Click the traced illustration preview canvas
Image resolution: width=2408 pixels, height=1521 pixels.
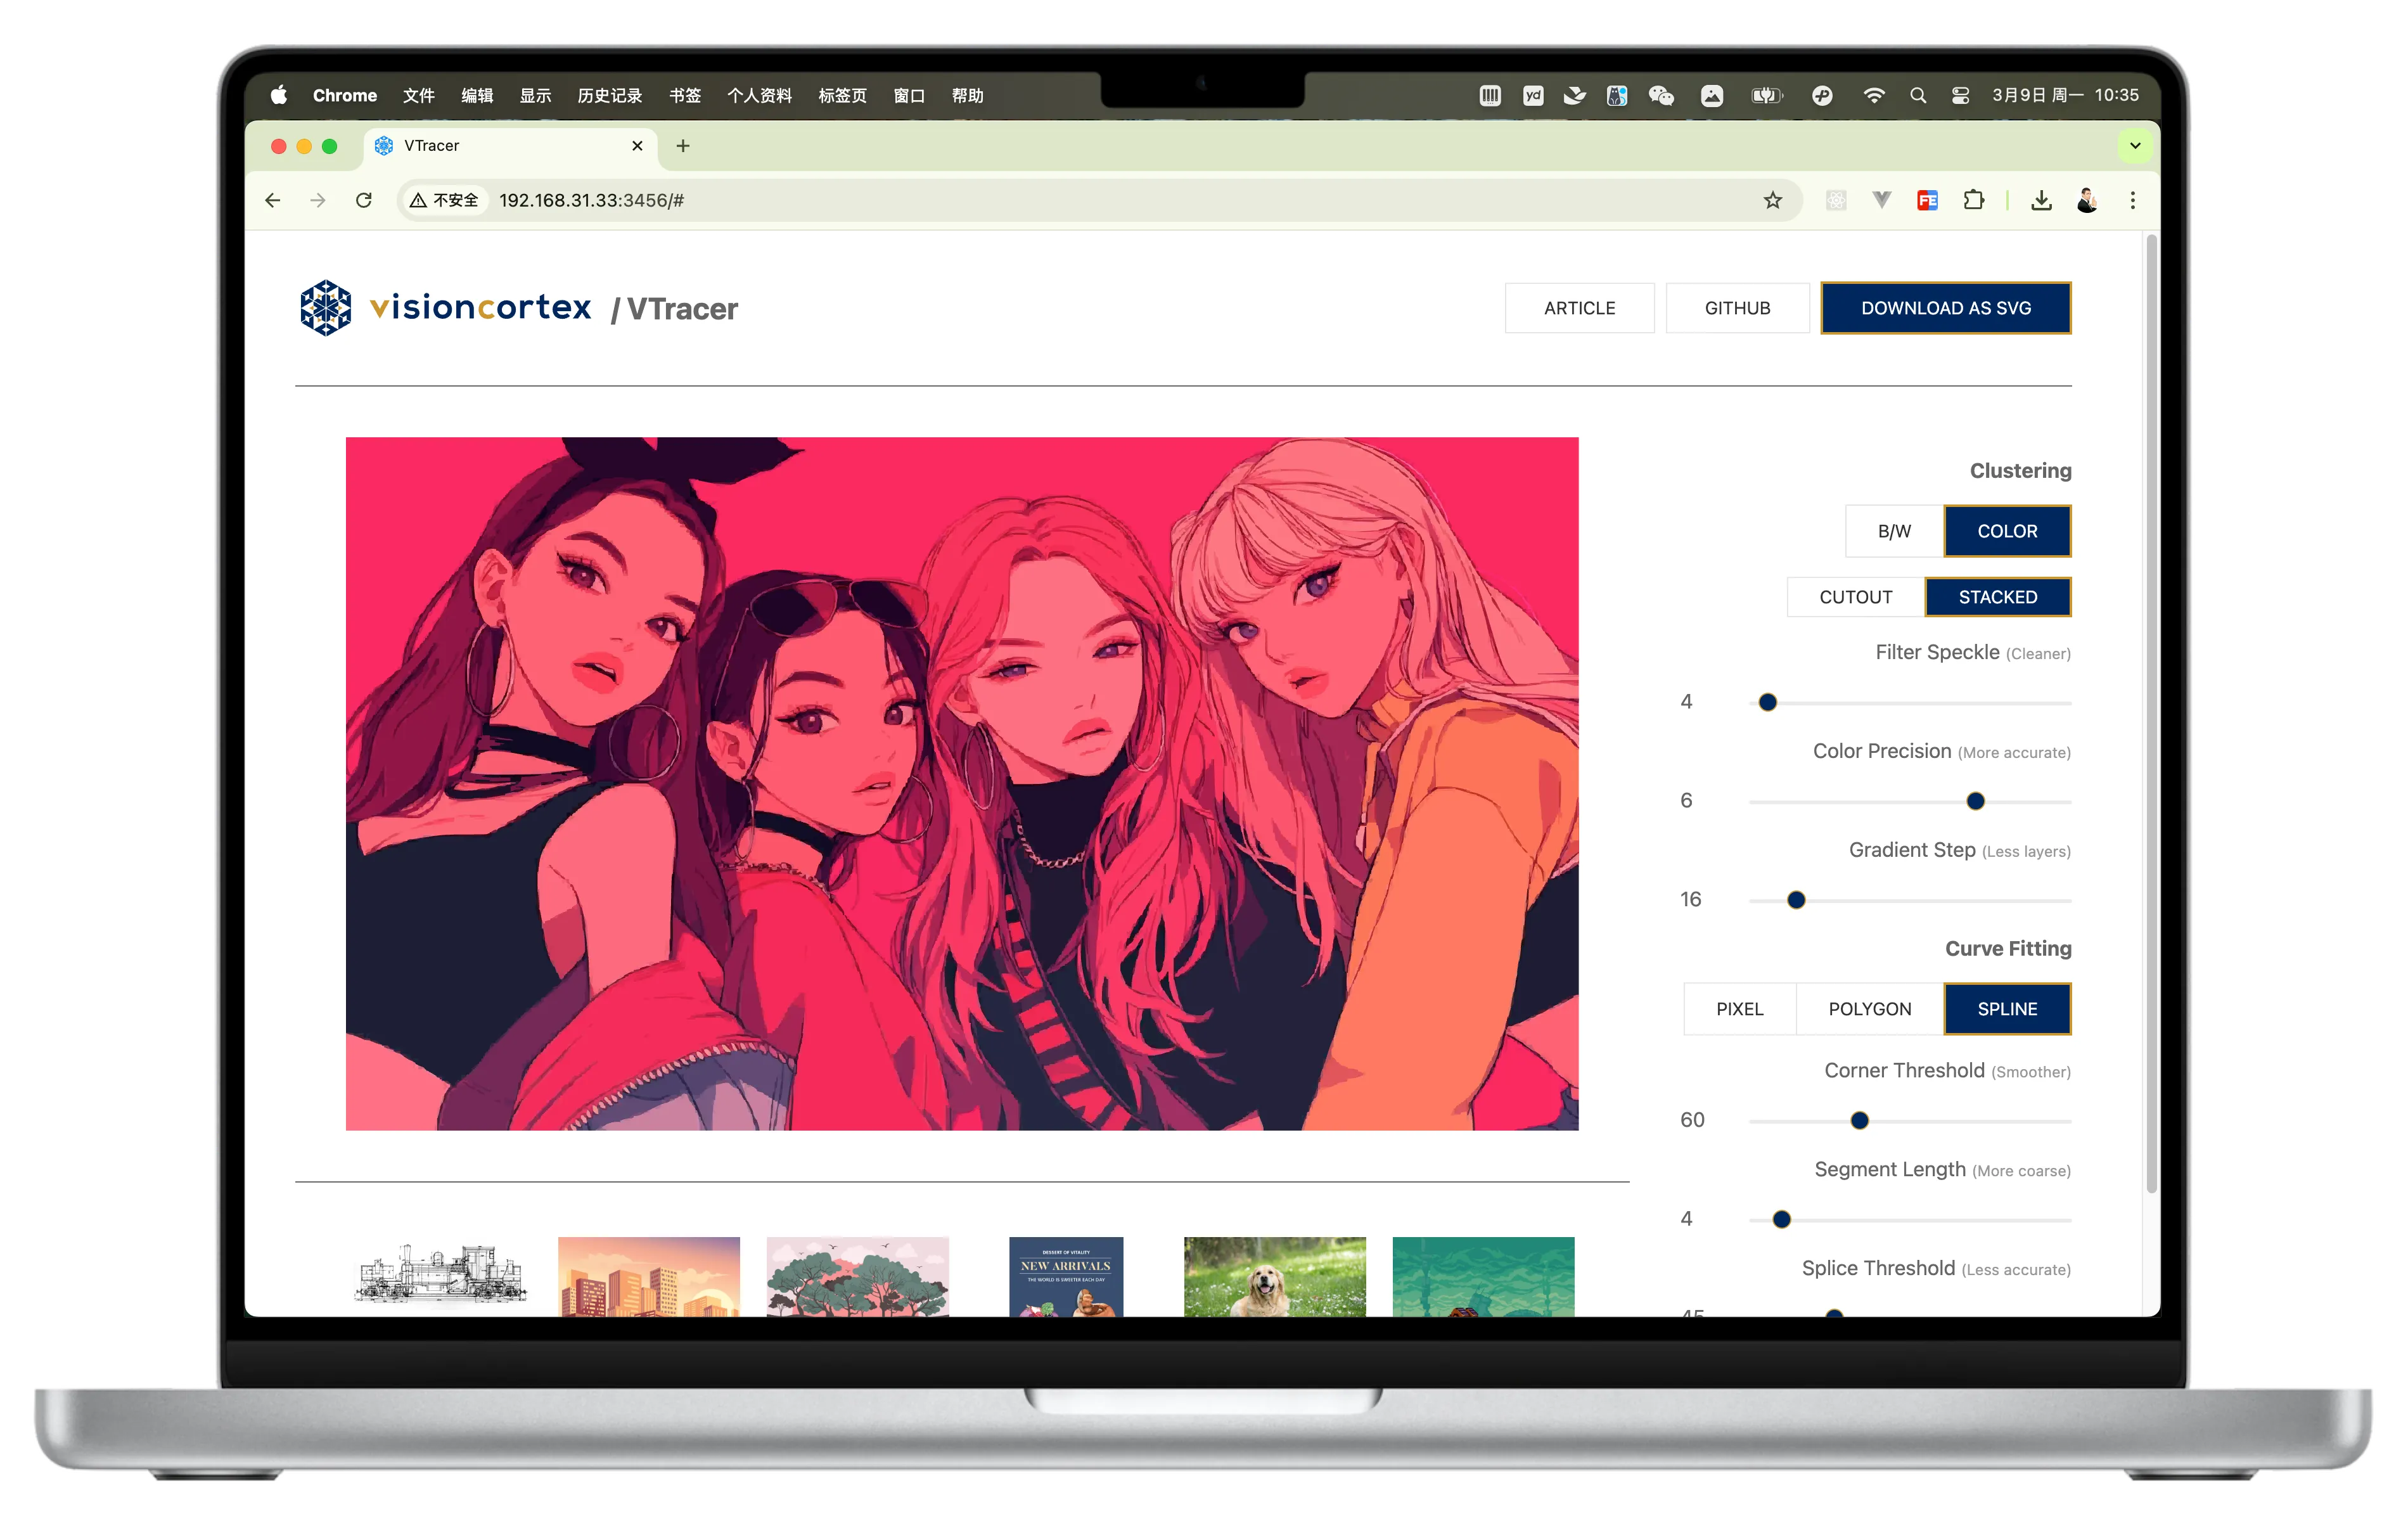(x=962, y=784)
